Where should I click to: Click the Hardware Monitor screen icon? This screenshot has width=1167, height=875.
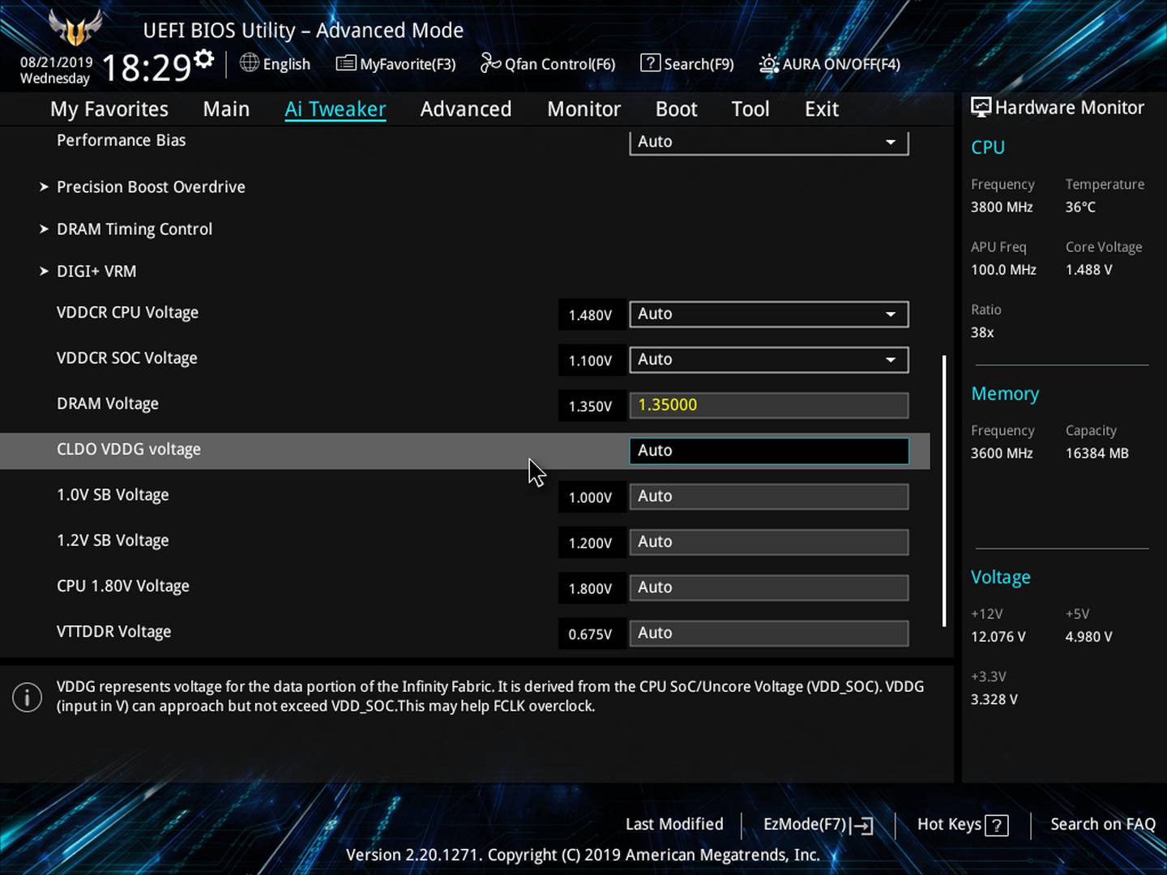pos(981,107)
